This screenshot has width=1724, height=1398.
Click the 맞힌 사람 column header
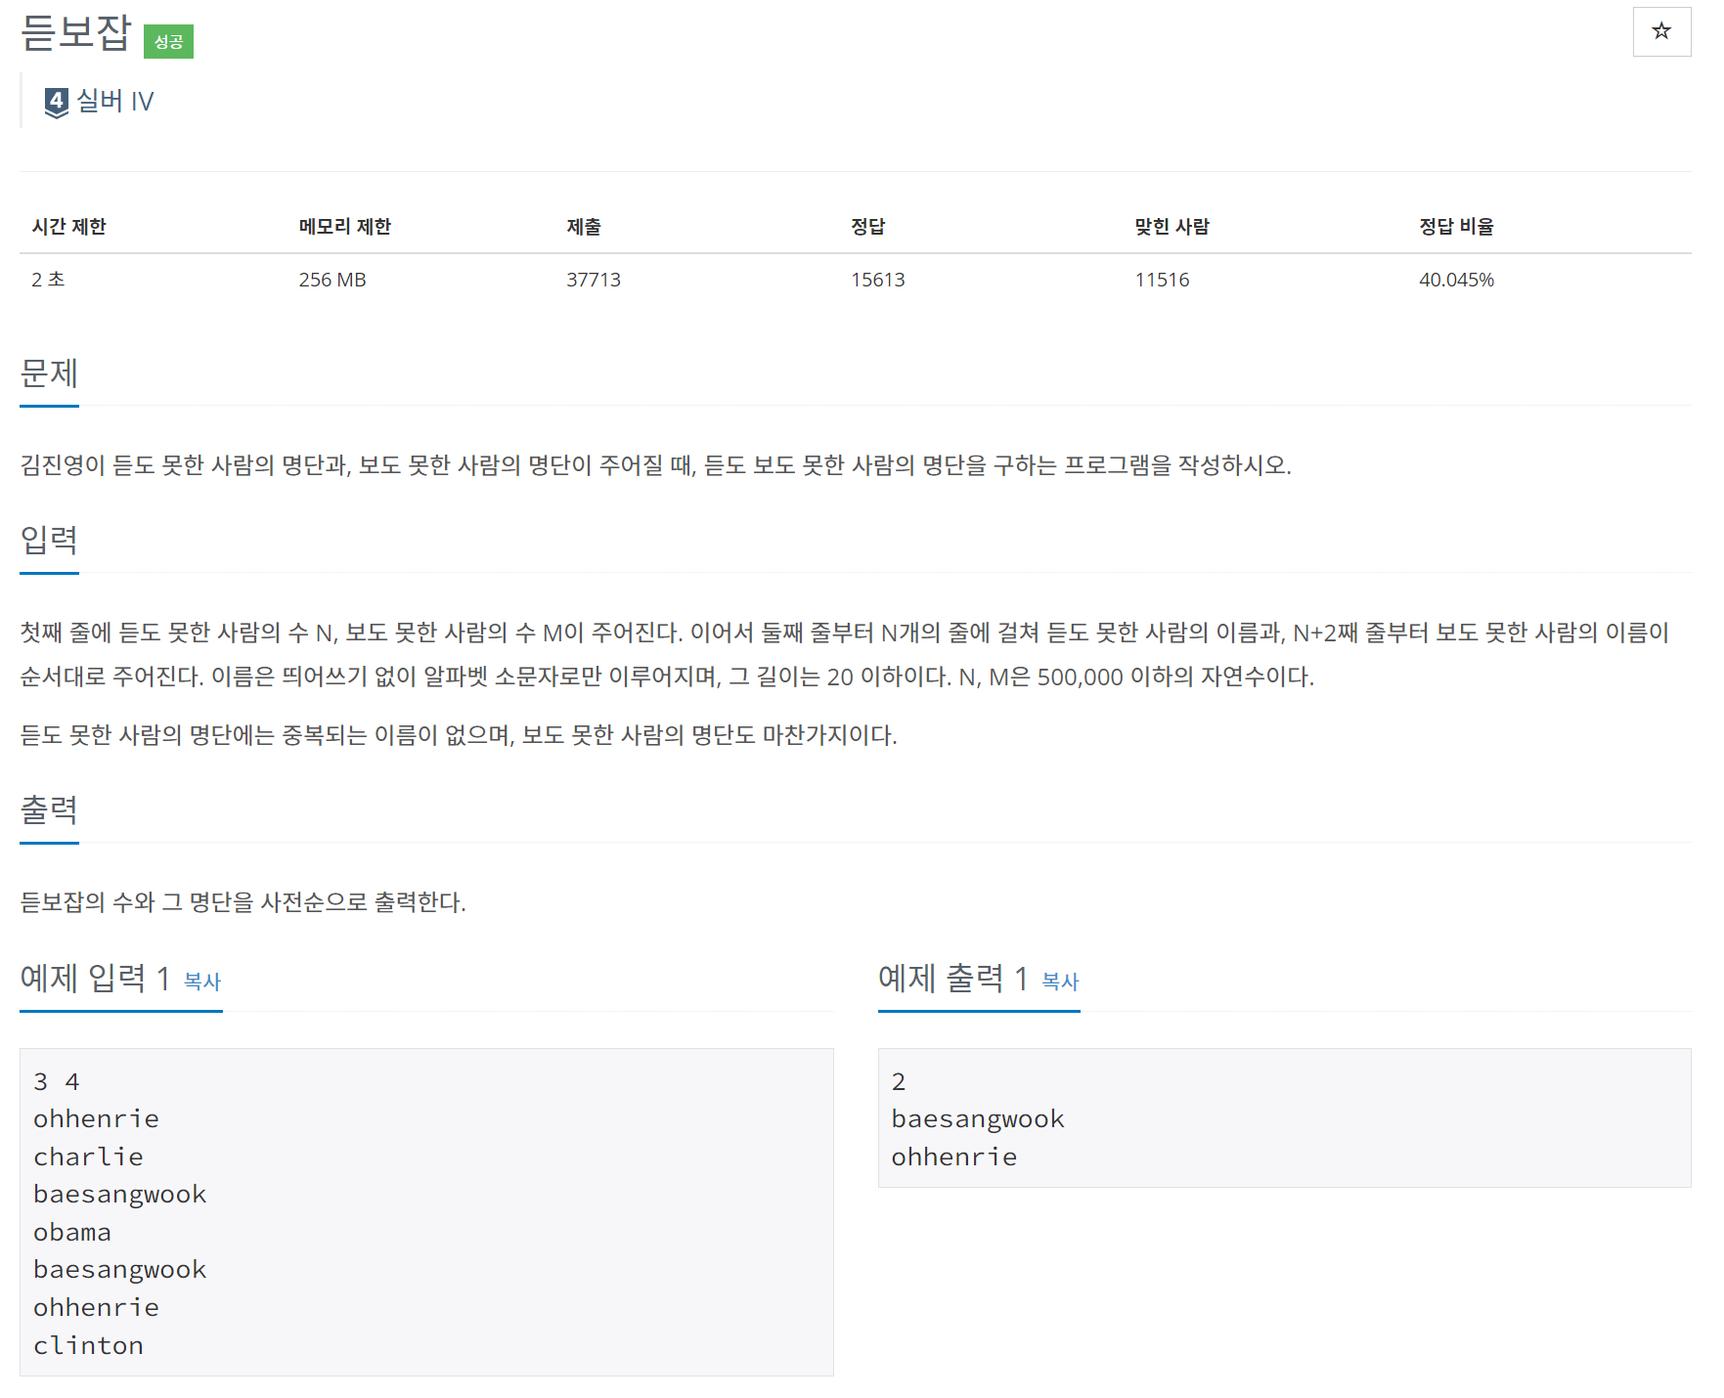pos(1171,226)
